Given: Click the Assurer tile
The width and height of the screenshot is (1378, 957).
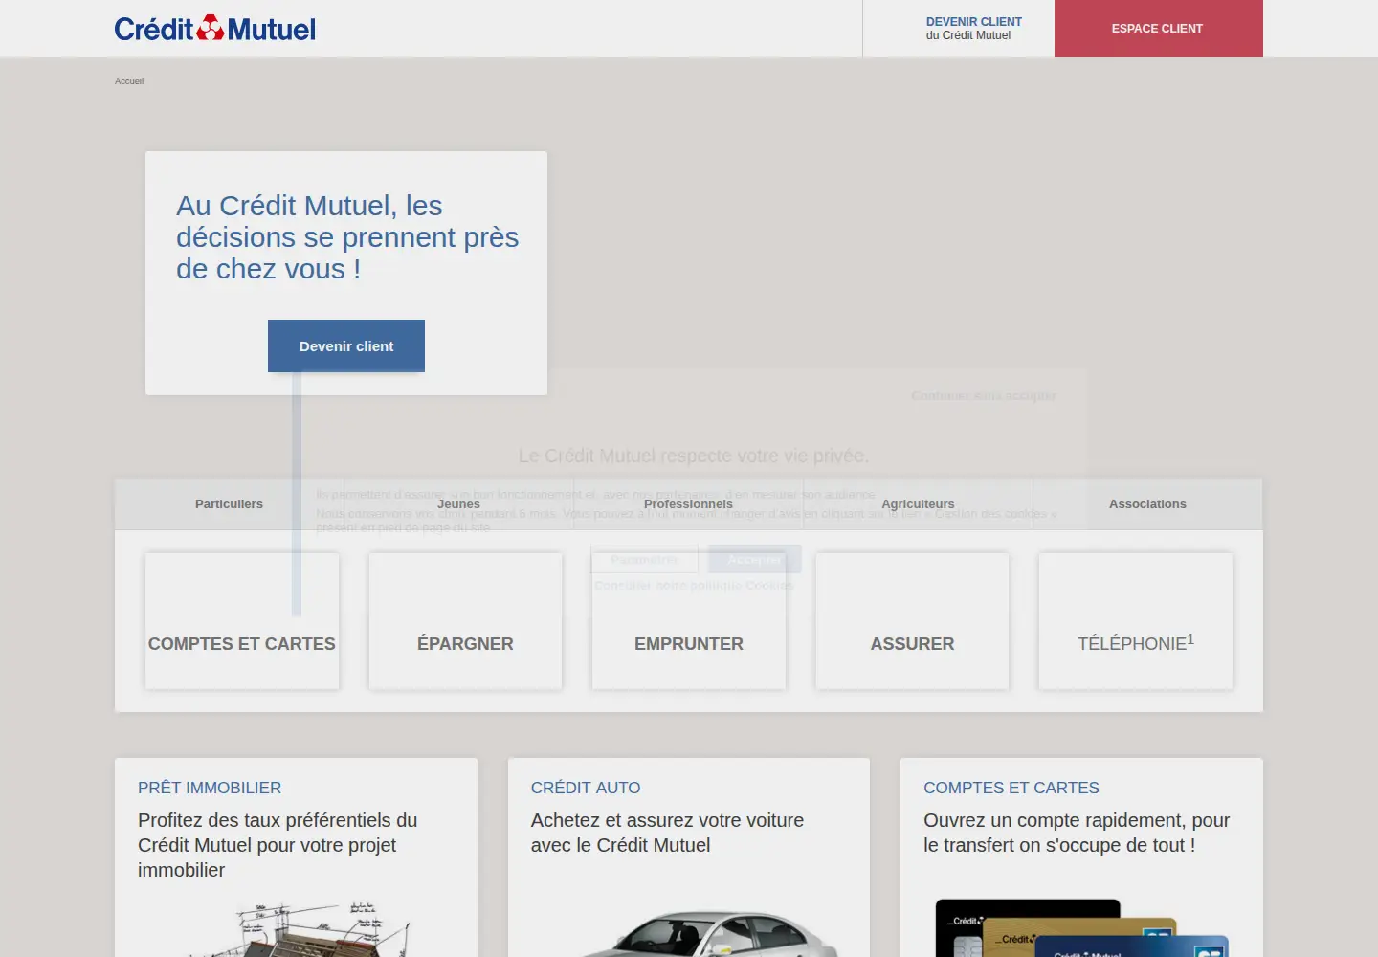Looking at the screenshot, I should tap(912, 621).
